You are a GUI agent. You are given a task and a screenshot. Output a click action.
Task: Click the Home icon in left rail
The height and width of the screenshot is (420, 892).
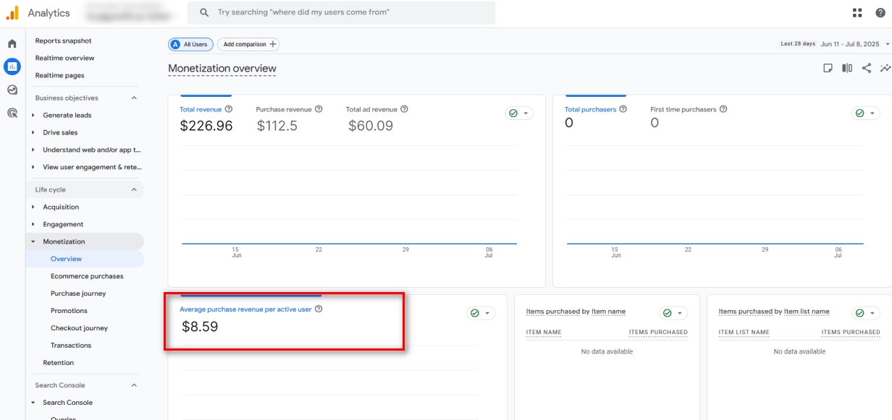click(x=12, y=44)
